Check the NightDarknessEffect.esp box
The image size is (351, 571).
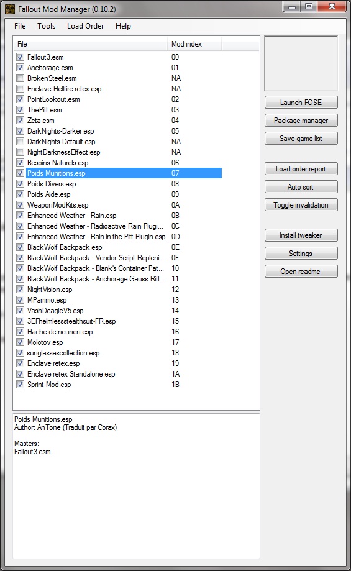click(x=21, y=152)
